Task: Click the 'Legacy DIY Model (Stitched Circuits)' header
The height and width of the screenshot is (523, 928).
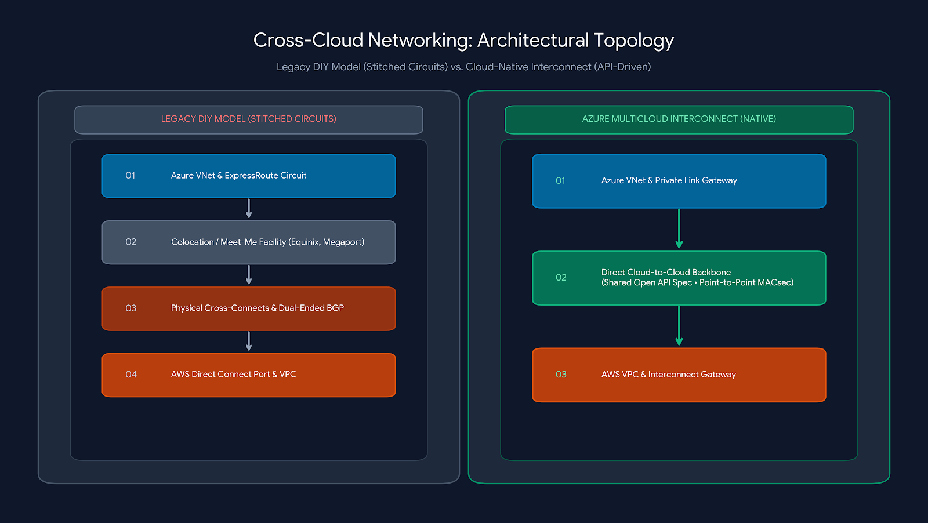Action: [249, 119]
